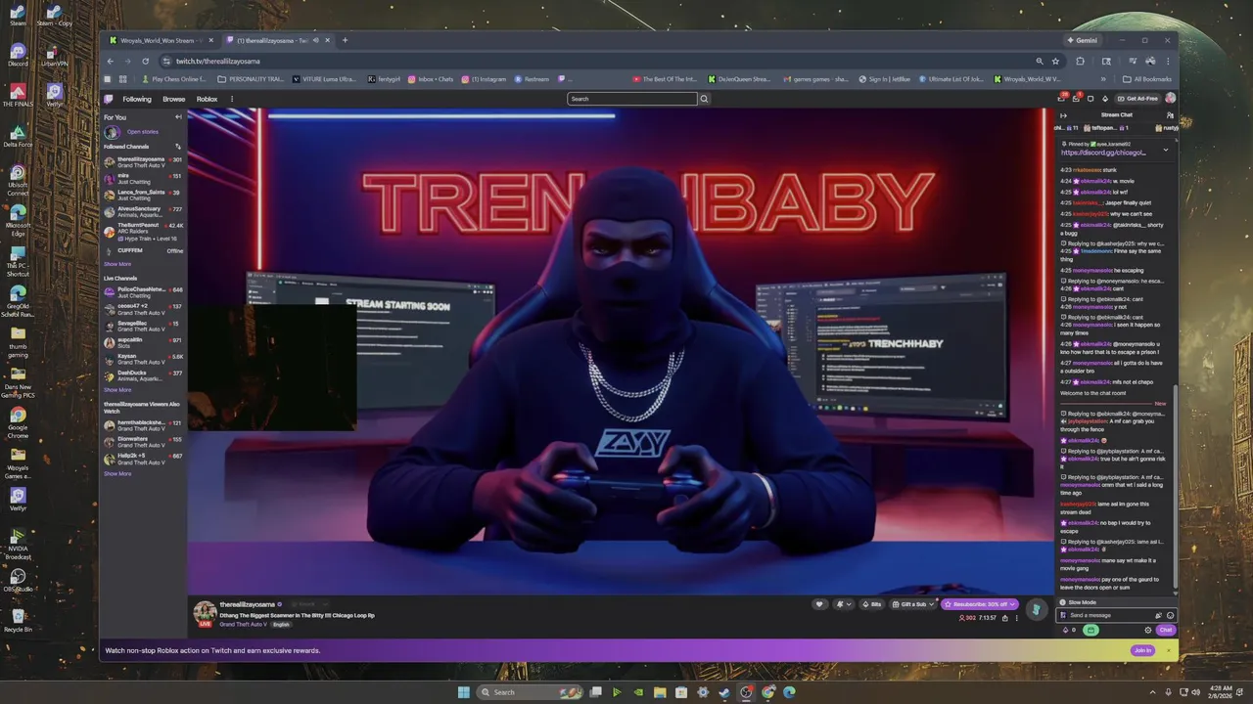Open All Bookmarks folder
The height and width of the screenshot is (704, 1253).
pos(1147,79)
